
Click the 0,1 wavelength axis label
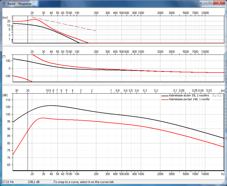[x=175, y=91]
